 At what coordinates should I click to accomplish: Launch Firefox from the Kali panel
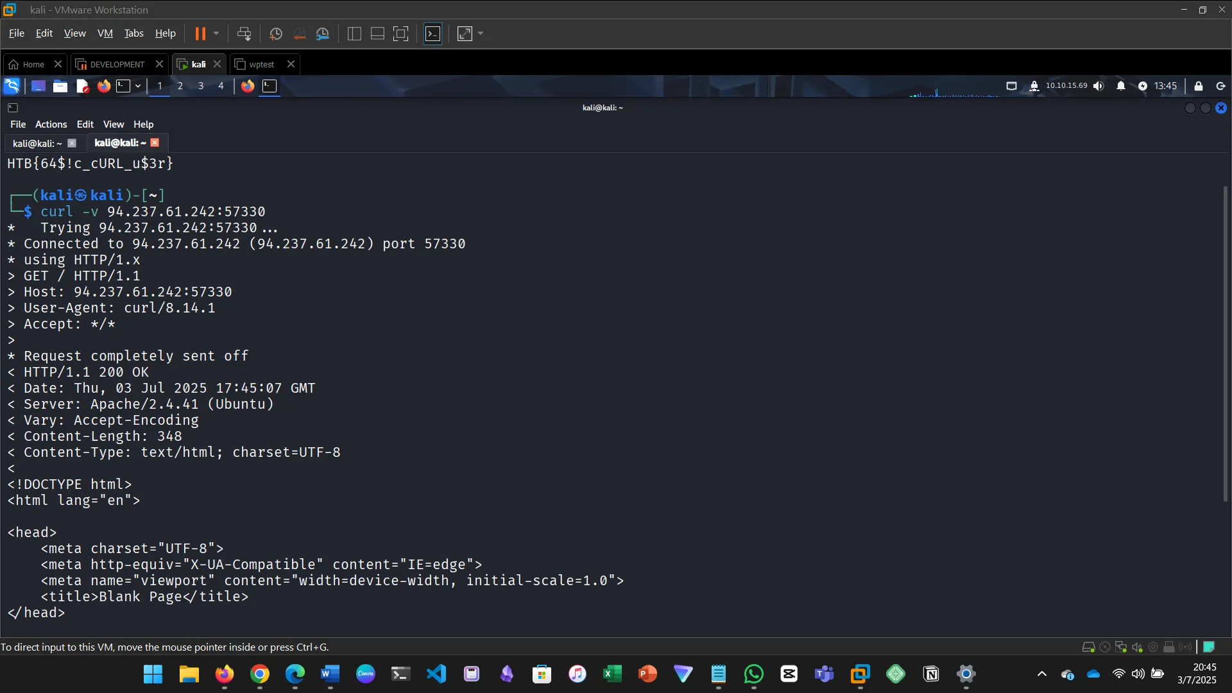pyautogui.click(x=103, y=85)
